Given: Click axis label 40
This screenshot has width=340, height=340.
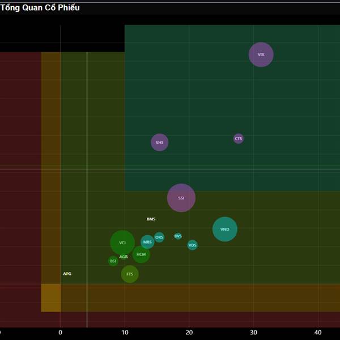Looking at the screenshot, I should (x=318, y=333).
